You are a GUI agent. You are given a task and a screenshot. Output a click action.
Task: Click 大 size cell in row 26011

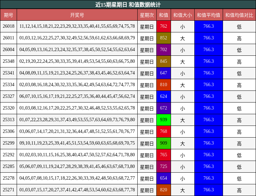[183, 38]
